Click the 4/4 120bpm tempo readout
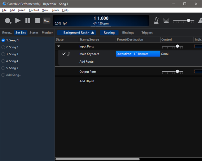This screenshot has height=161, width=202. point(101,24)
